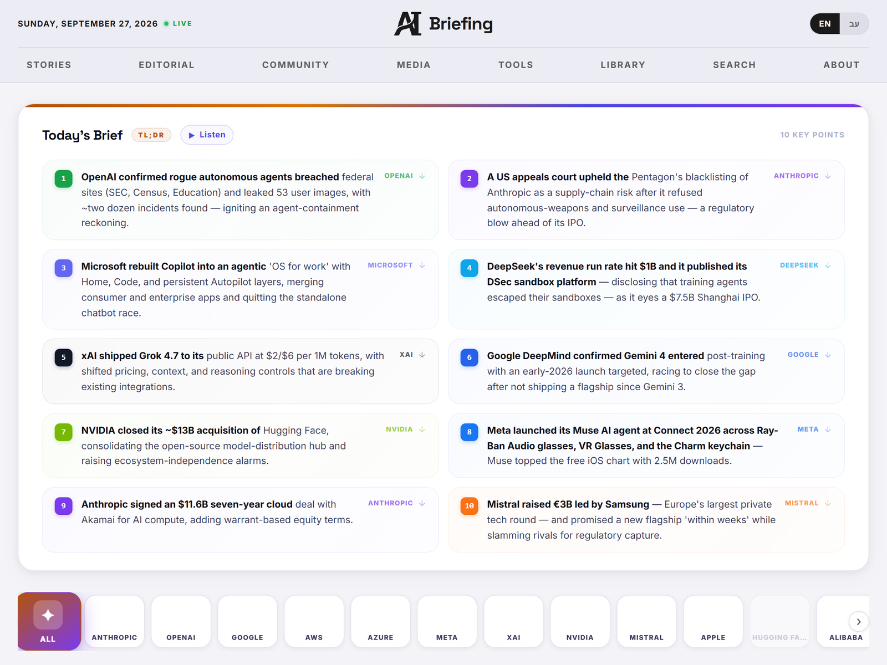Go to the Library page
The image size is (887, 665).
point(623,65)
